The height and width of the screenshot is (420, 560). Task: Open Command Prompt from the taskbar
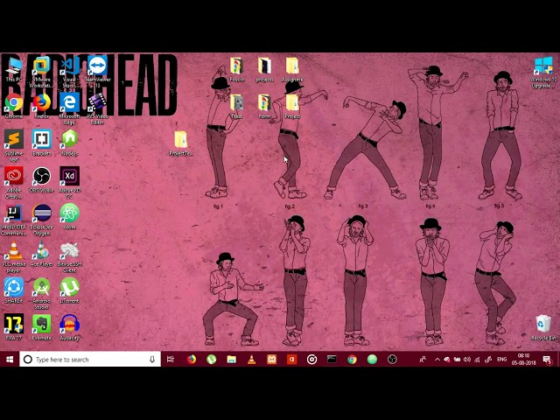tap(332, 360)
